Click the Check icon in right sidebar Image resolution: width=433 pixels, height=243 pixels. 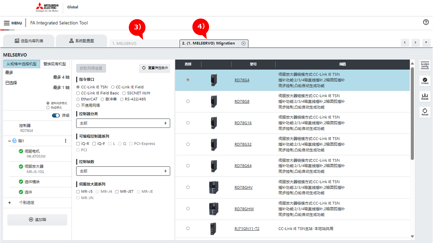pos(425,81)
